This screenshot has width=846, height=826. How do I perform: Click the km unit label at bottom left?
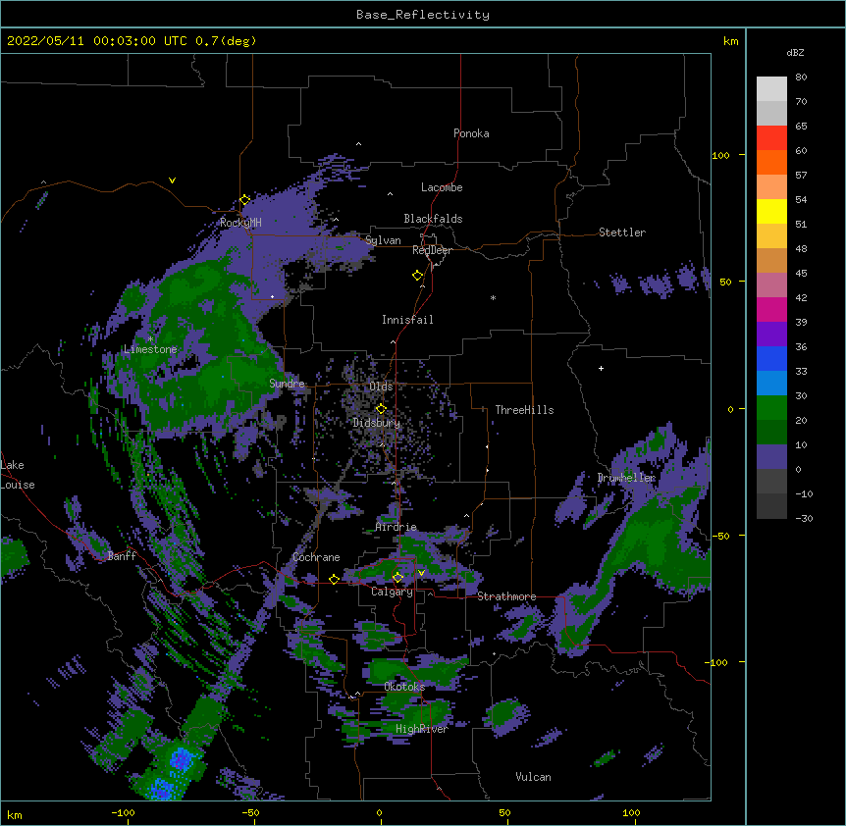coord(15,814)
